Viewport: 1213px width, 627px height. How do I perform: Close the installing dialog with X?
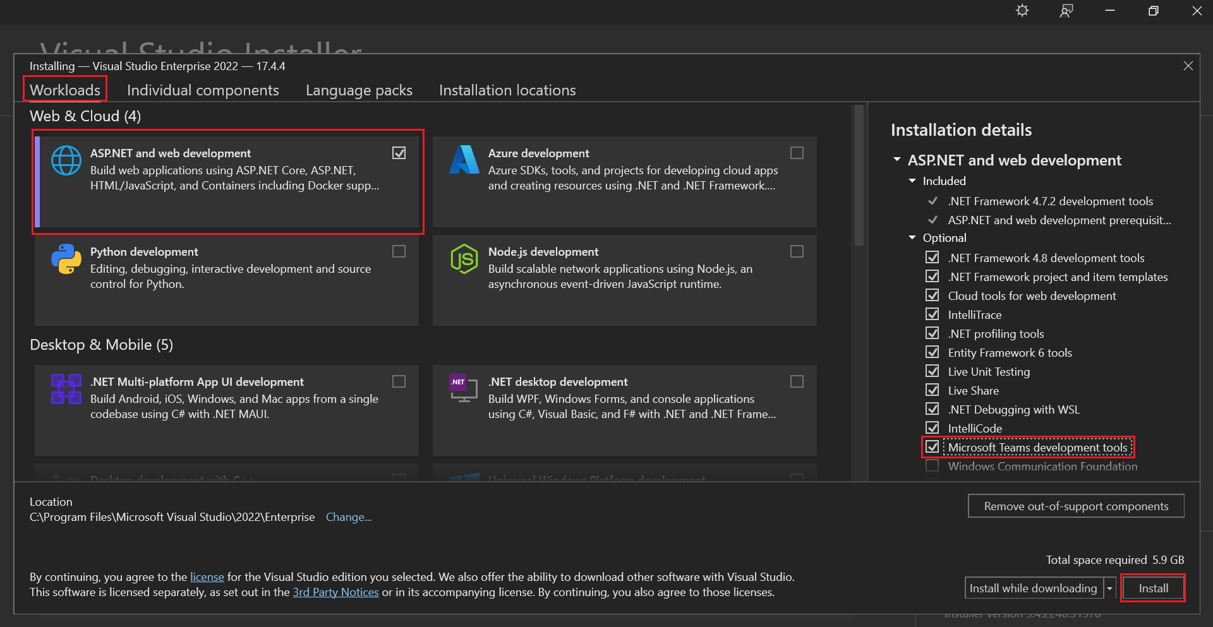pyautogui.click(x=1188, y=66)
